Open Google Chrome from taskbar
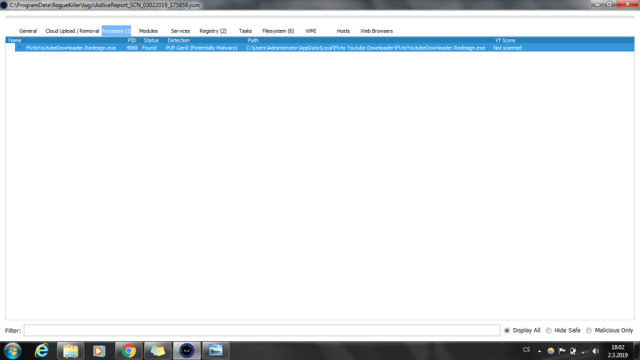 coord(129,351)
